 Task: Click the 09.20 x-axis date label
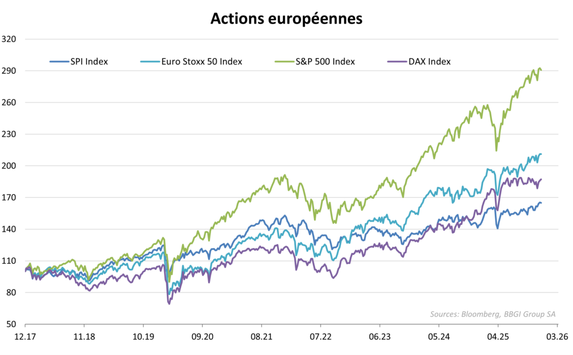[203, 338]
